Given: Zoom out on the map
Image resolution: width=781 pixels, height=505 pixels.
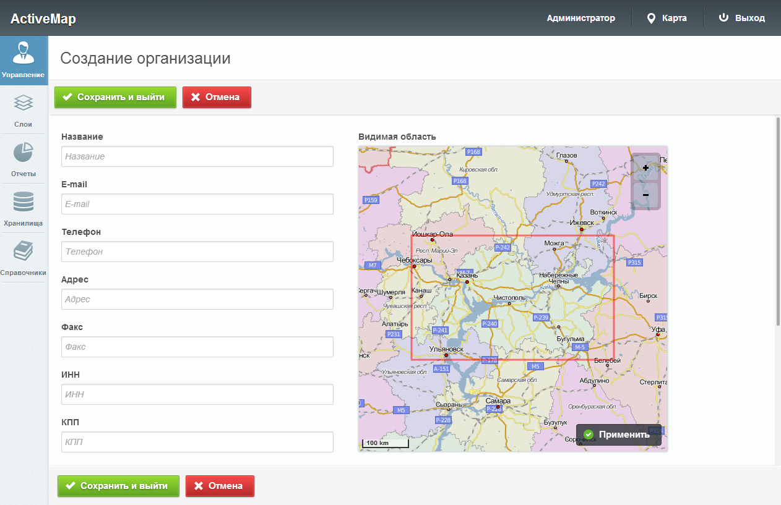Looking at the screenshot, I should click(x=645, y=195).
